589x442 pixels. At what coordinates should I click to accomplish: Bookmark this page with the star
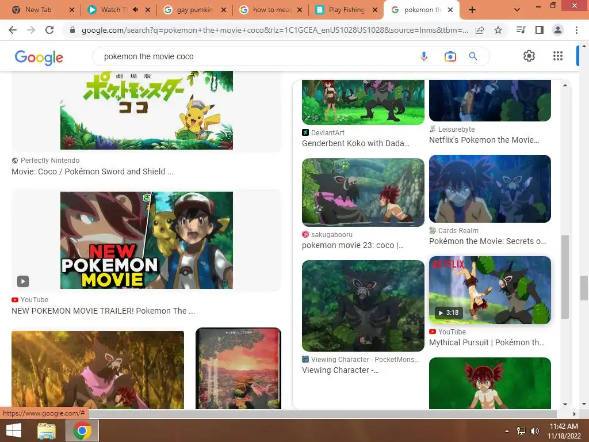click(x=498, y=30)
